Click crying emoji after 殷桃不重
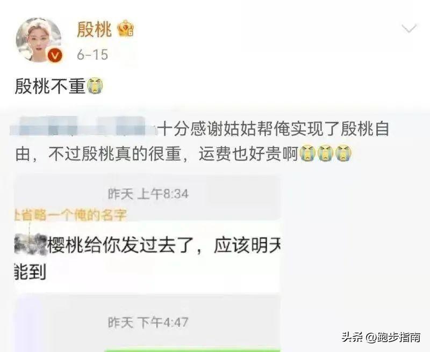The width and height of the screenshot is (430, 352). (95, 86)
